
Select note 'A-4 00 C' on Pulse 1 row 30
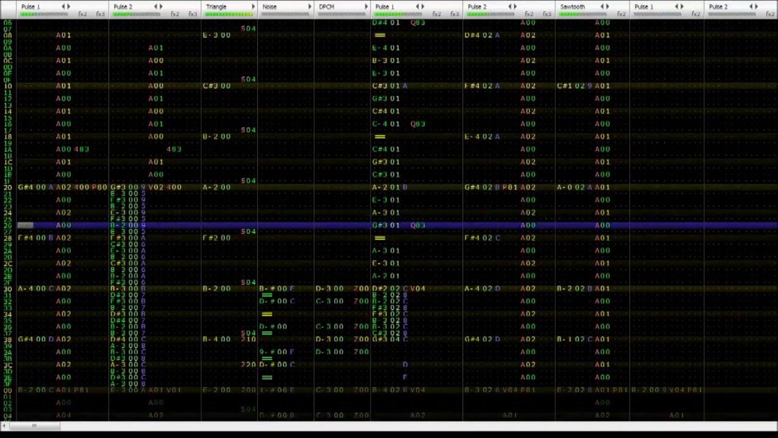[x=36, y=288]
